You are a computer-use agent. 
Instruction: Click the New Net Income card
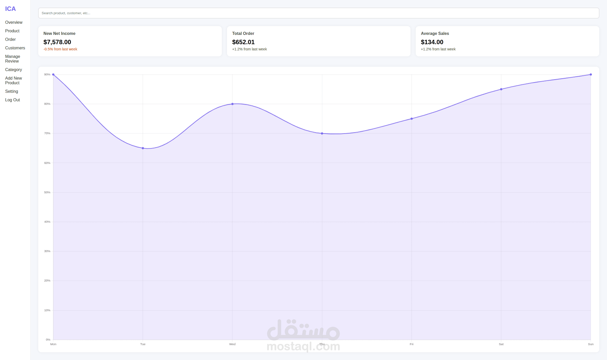coord(130,41)
